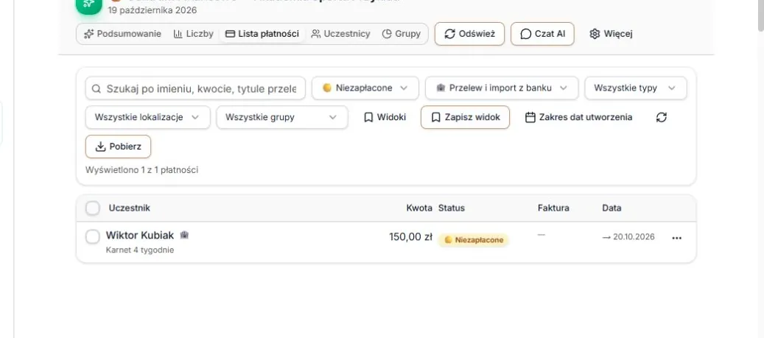Click the Kwota column header
This screenshot has height=338, width=764.
pos(419,208)
